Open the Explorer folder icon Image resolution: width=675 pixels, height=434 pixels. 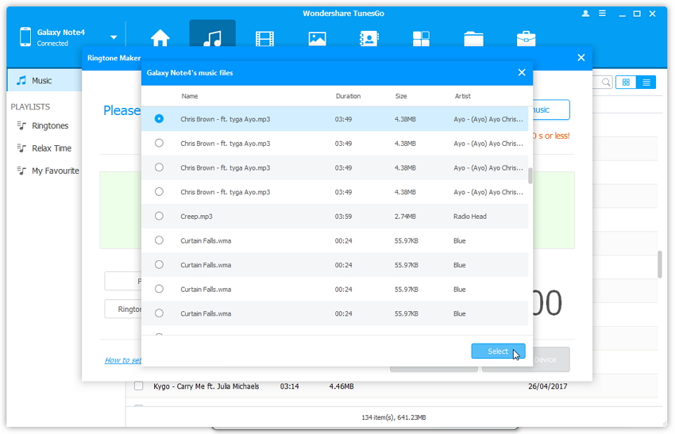click(473, 38)
